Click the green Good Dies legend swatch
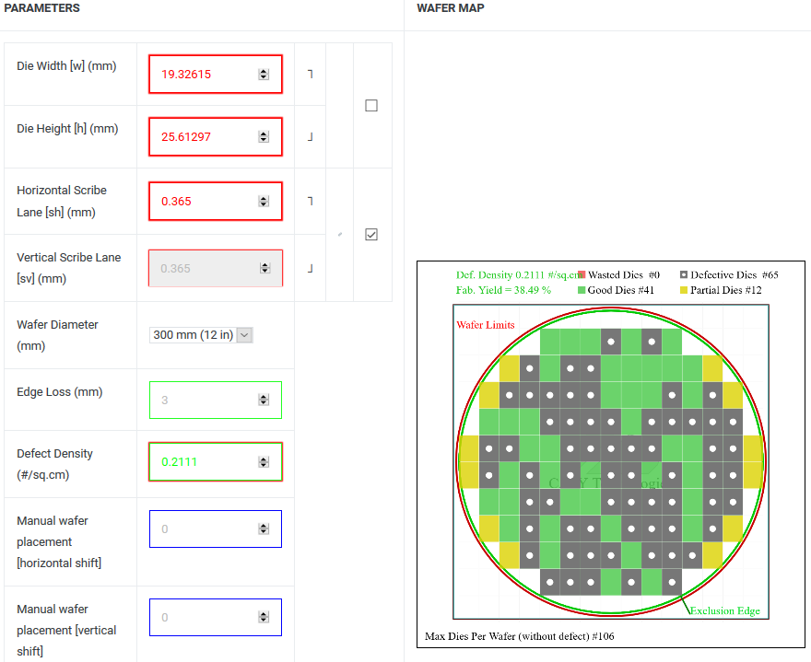811x662 pixels. tap(582, 290)
